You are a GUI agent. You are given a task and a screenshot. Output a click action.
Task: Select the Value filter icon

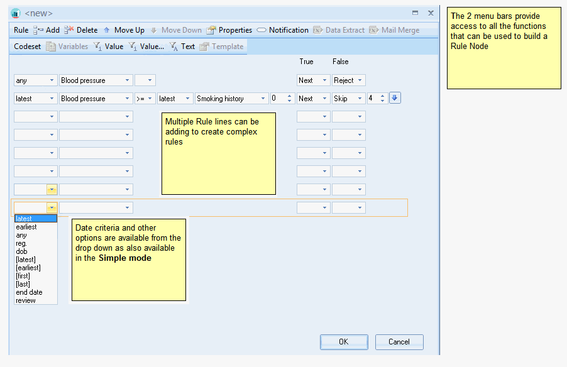(x=97, y=47)
